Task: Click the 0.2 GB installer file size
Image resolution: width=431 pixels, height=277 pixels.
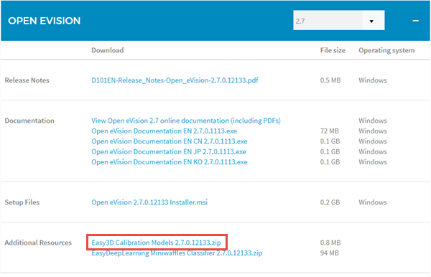Action: (x=330, y=202)
